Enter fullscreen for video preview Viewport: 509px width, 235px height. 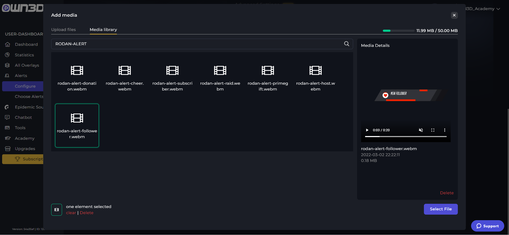(x=433, y=130)
